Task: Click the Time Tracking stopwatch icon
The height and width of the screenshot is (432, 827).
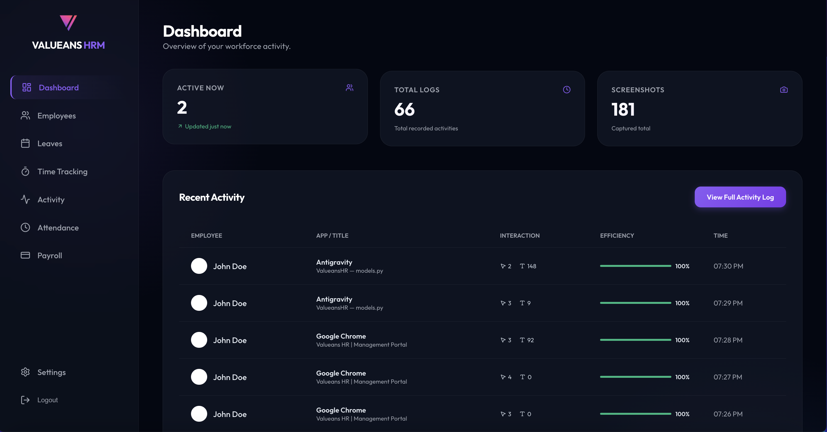Action: pos(25,172)
